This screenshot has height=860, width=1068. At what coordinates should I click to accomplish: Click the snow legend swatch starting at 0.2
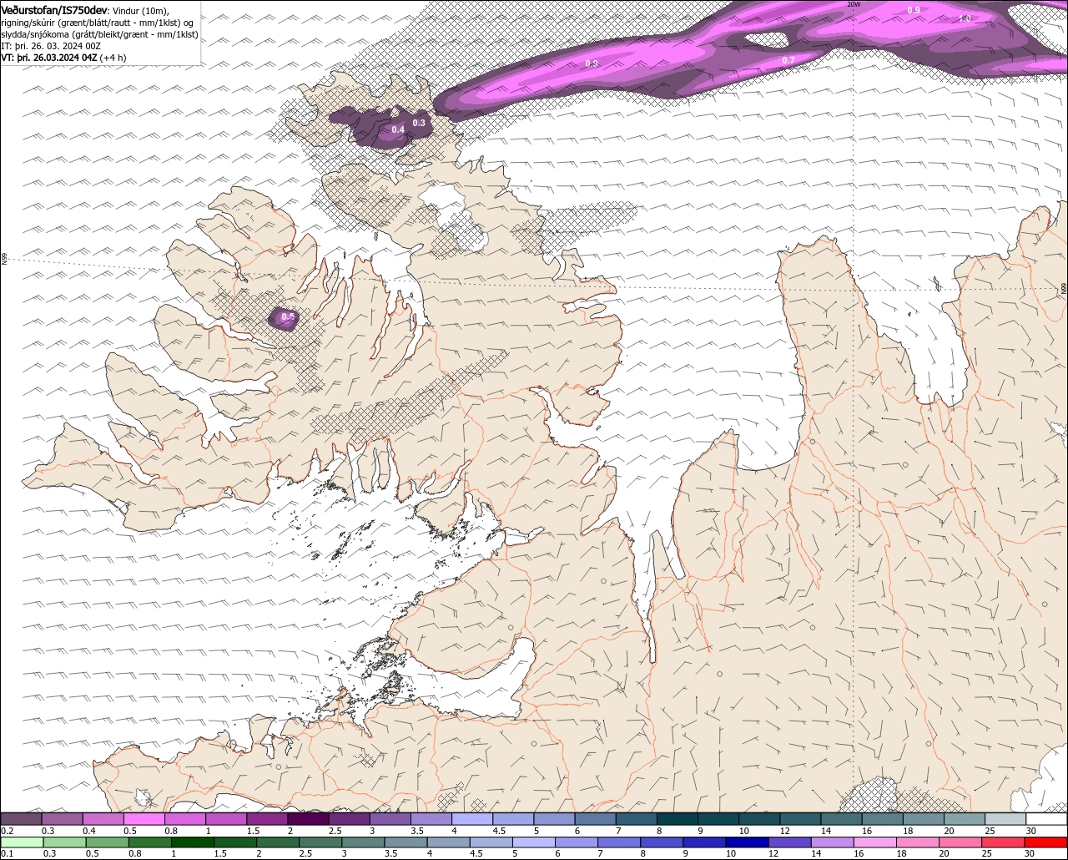click(22, 819)
